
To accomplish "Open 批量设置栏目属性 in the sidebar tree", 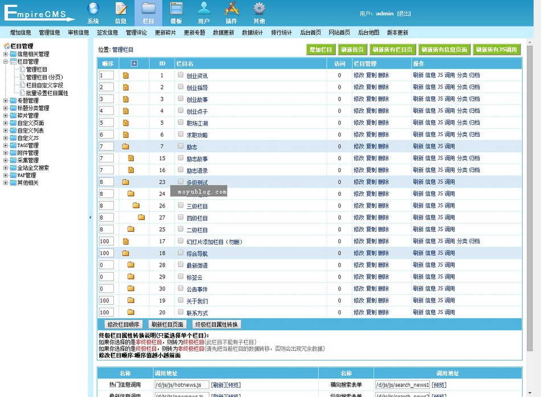I will [47, 93].
